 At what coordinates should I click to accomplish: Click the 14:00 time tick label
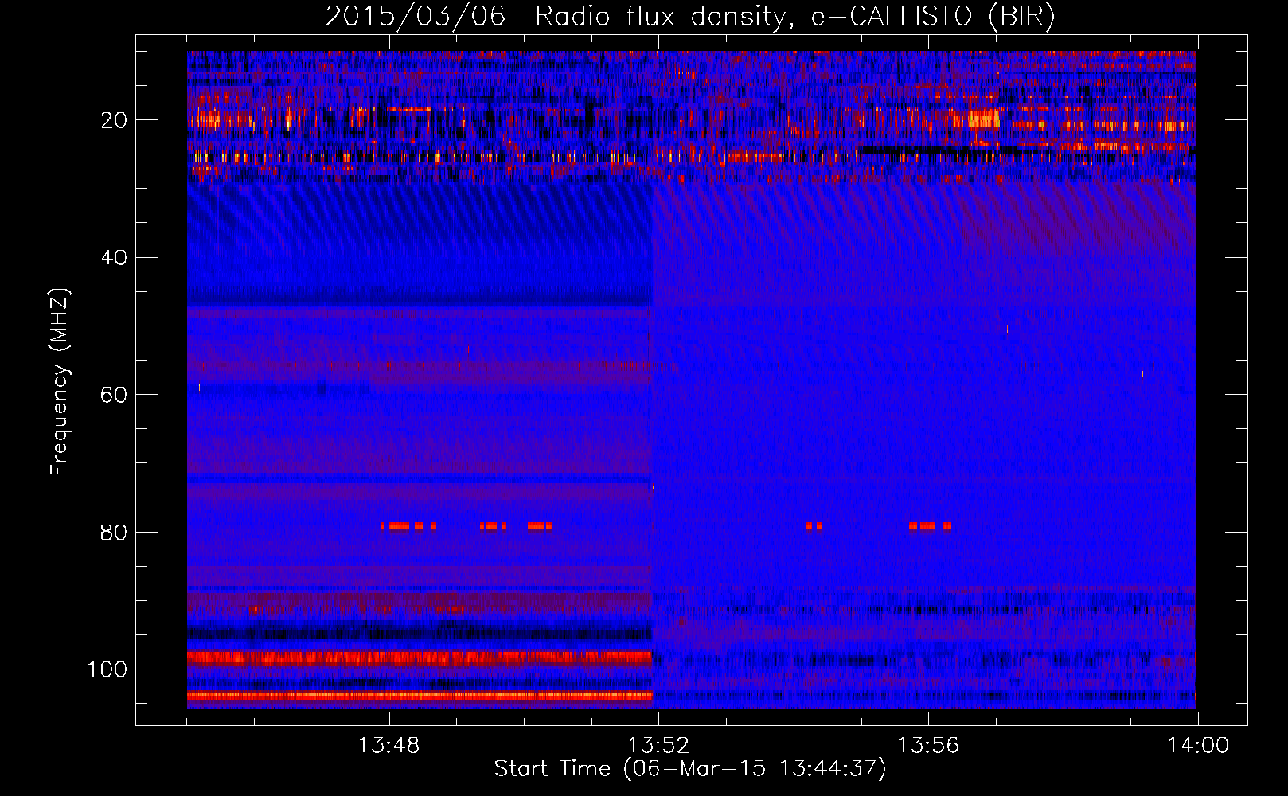[x=1198, y=746]
